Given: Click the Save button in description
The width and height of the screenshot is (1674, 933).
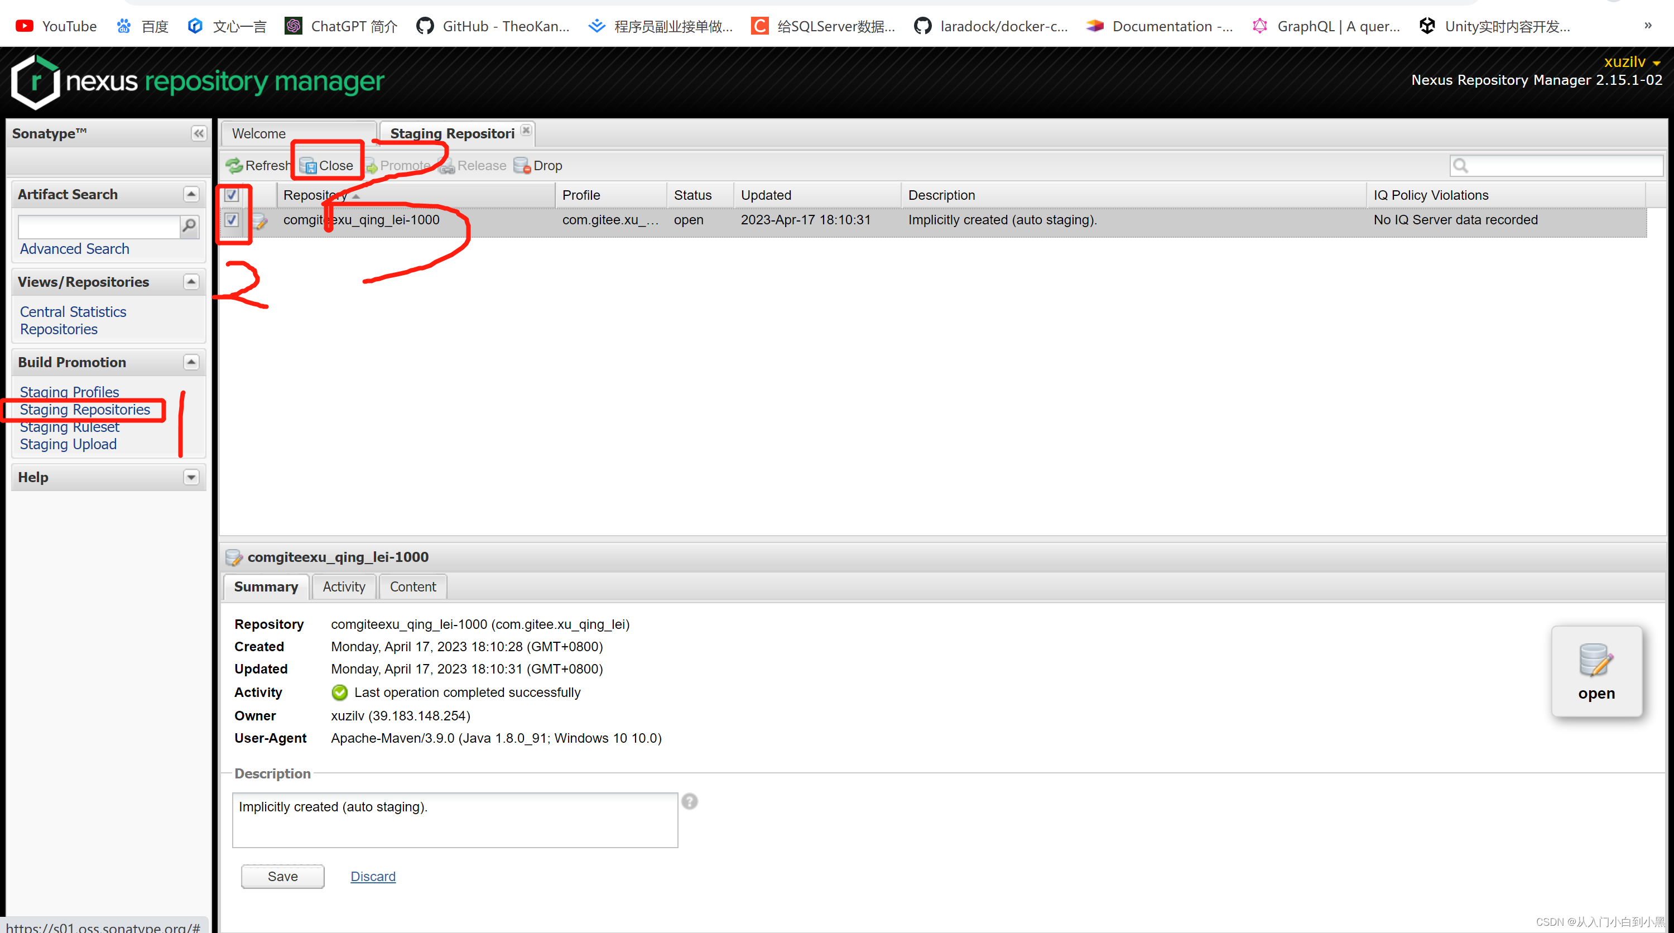Looking at the screenshot, I should click(283, 874).
